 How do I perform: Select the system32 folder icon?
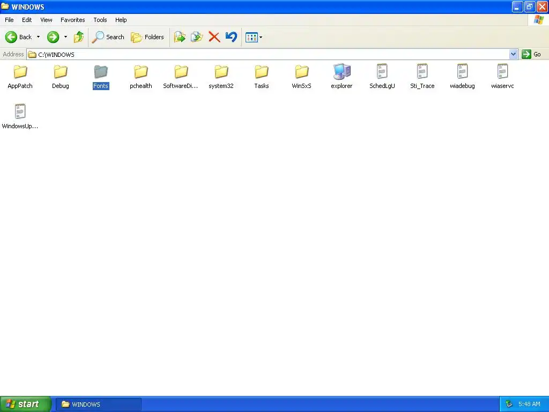click(x=221, y=72)
